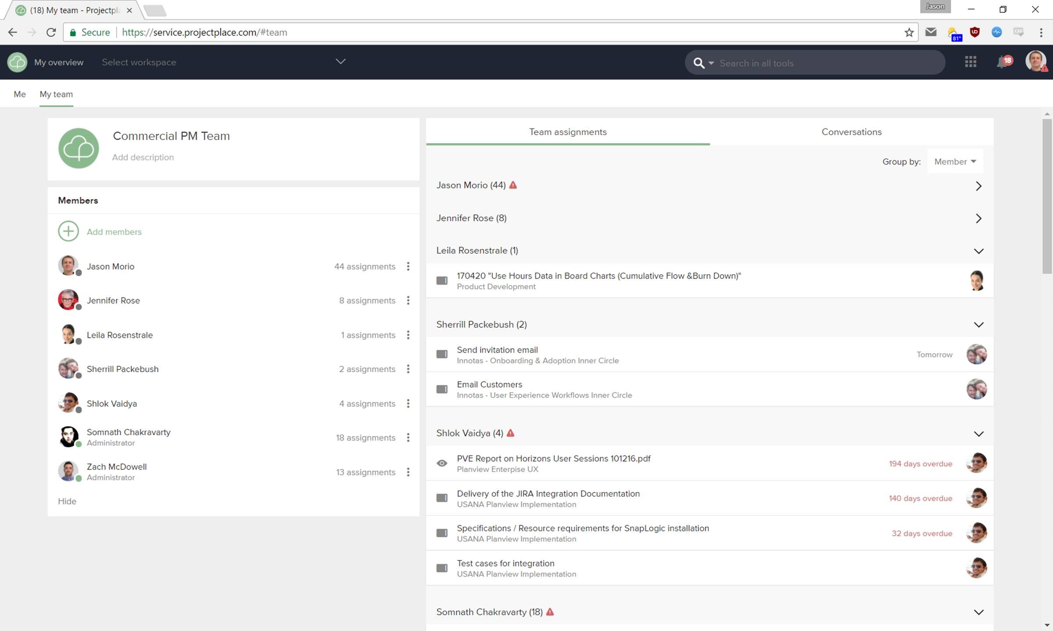Collapse Leila Rosenstrale (1) section

point(978,251)
